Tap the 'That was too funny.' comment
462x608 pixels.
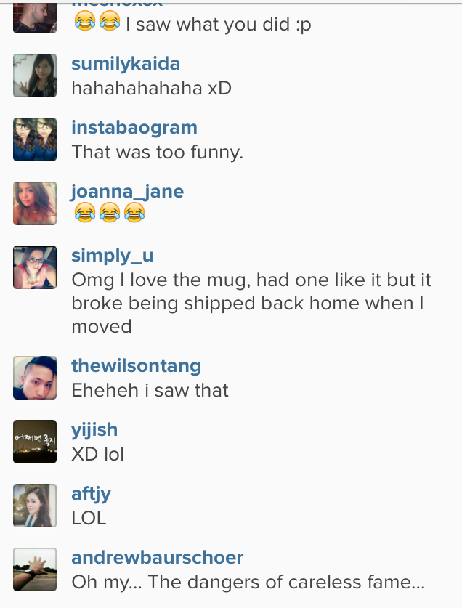pos(158,153)
